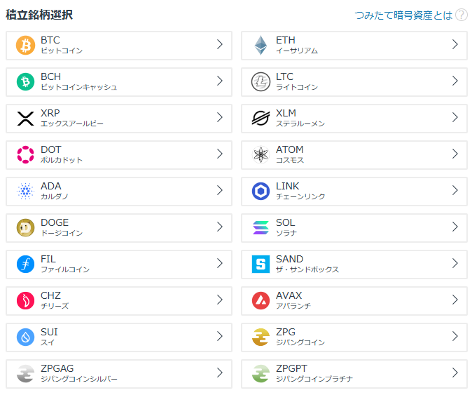Choose the チリーズ label
The image size is (472, 395).
click(55, 306)
